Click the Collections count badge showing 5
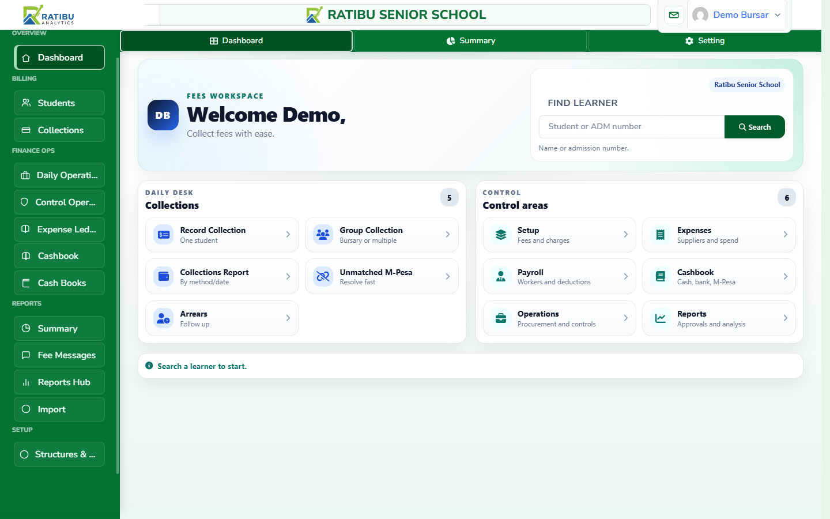Image resolution: width=830 pixels, height=519 pixels. pyautogui.click(x=450, y=198)
